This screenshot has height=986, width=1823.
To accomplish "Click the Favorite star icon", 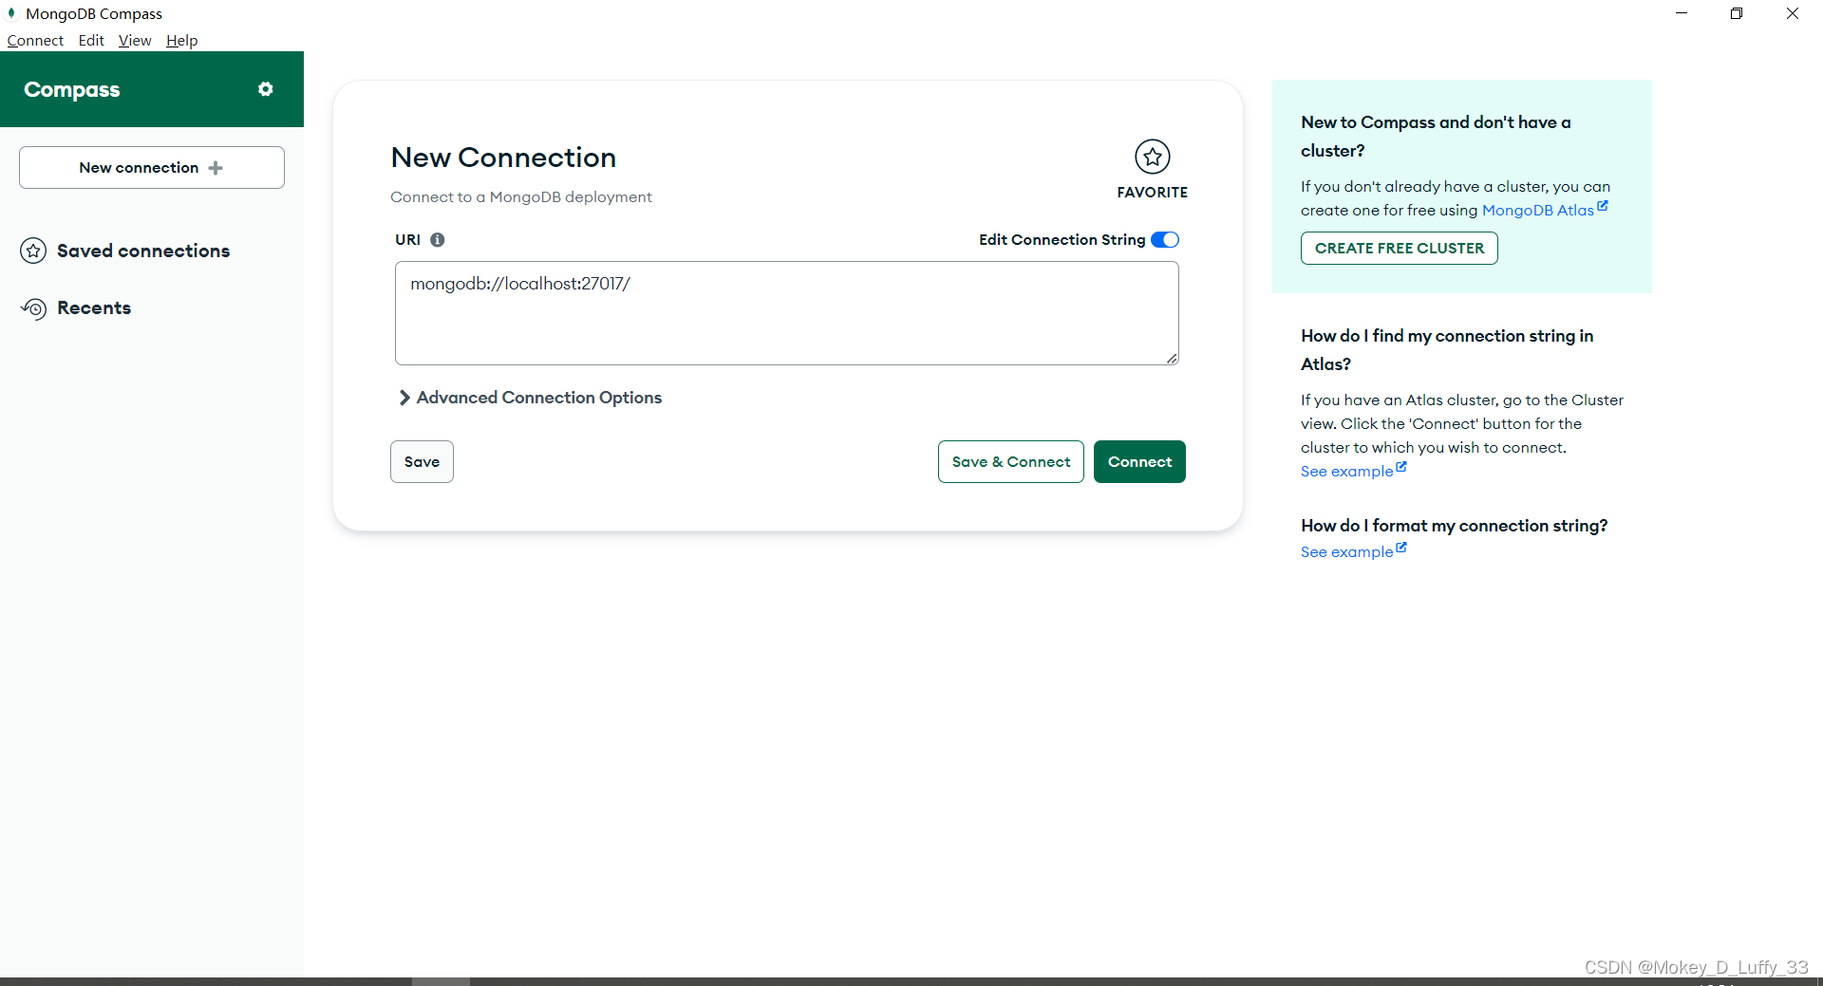I will 1153,157.
